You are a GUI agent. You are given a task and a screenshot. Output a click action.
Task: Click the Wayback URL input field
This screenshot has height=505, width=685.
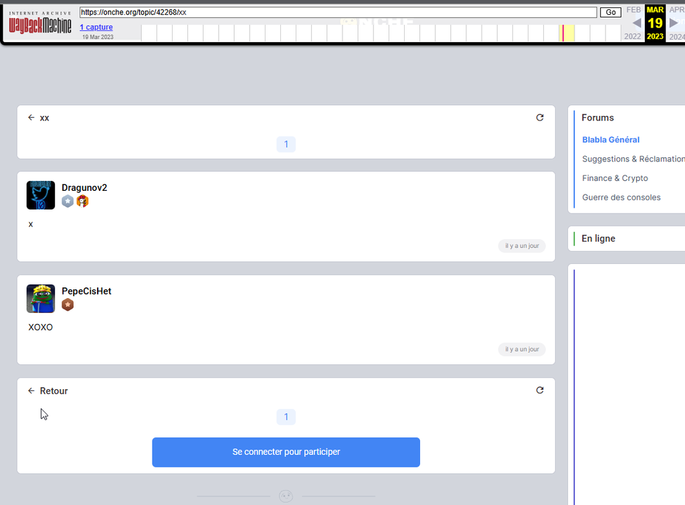(338, 12)
